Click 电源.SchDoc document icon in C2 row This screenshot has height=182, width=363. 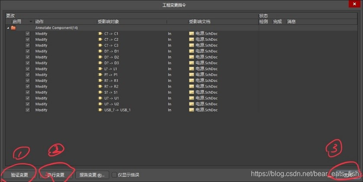click(x=192, y=39)
